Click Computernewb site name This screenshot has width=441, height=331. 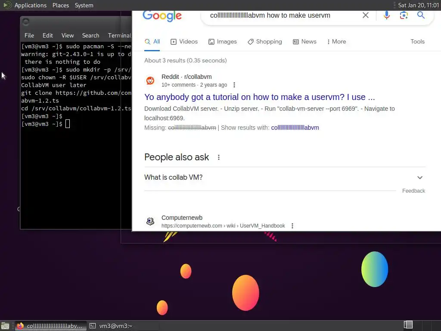pos(182,218)
